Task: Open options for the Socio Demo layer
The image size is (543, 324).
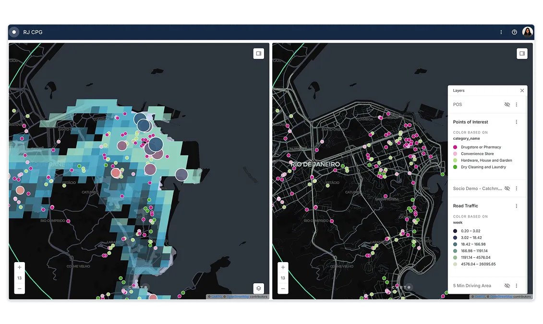Action: 517,188
